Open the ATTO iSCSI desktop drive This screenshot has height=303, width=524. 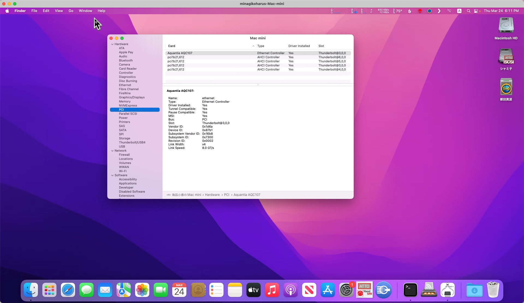tap(506, 57)
